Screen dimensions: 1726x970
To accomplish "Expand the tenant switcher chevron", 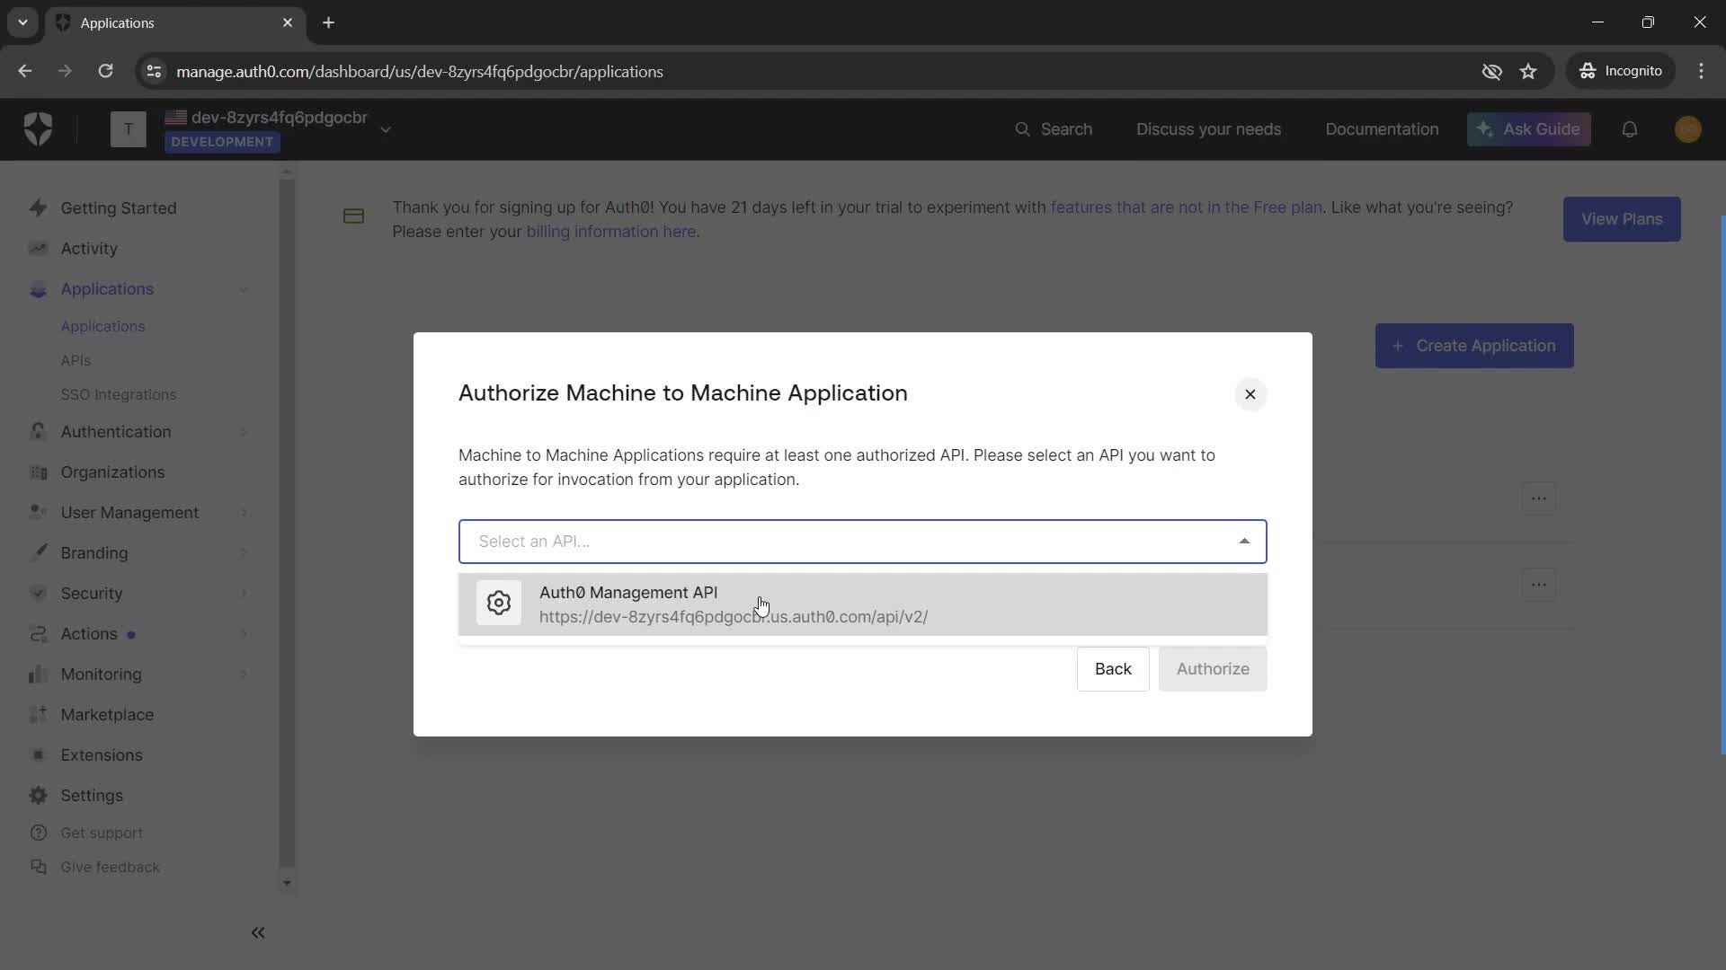I will coord(386,129).
